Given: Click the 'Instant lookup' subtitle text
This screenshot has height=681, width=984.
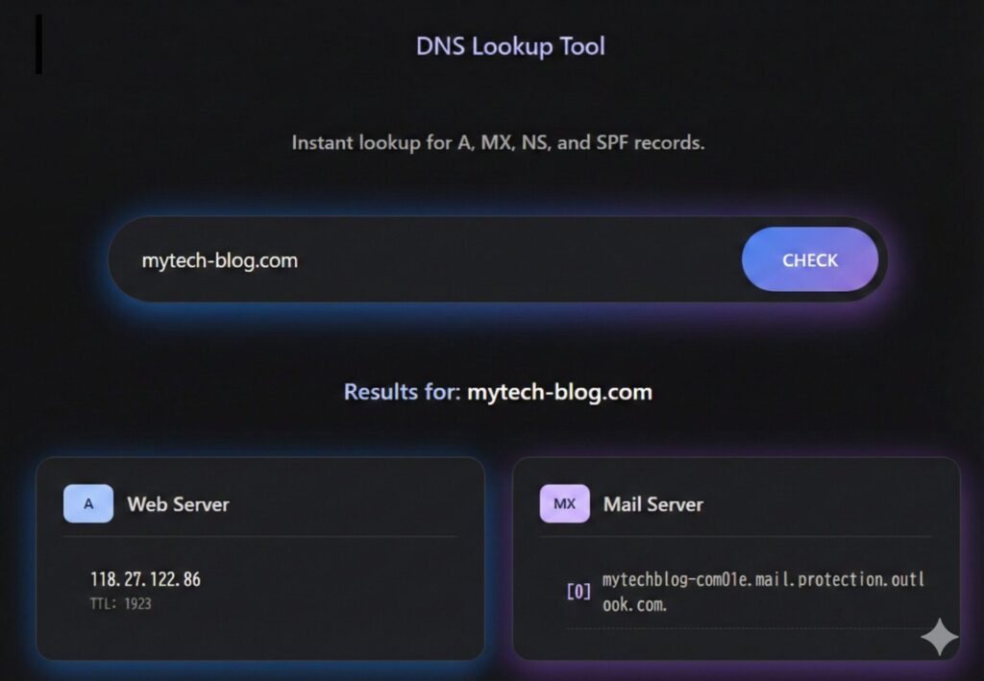Looking at the screenshot, I should [x=498, y=143].
